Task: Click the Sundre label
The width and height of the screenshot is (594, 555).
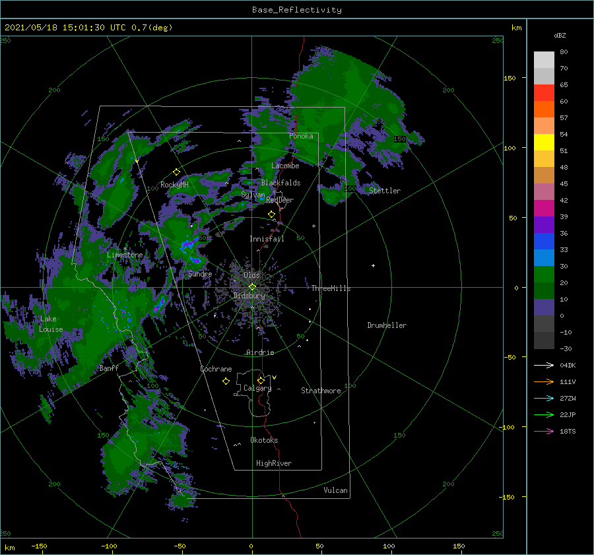Action: [x=200, y=274]
